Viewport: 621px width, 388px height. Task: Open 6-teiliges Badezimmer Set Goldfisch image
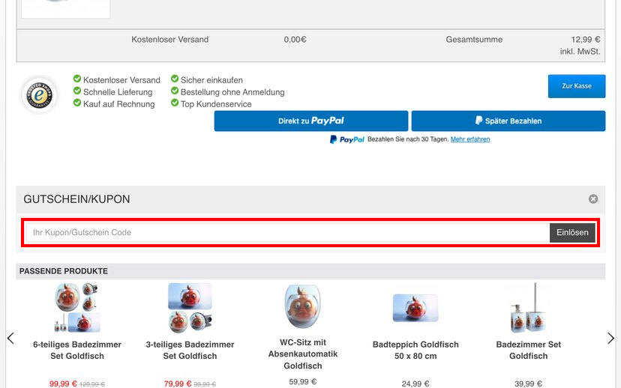[x=77, y=308]
